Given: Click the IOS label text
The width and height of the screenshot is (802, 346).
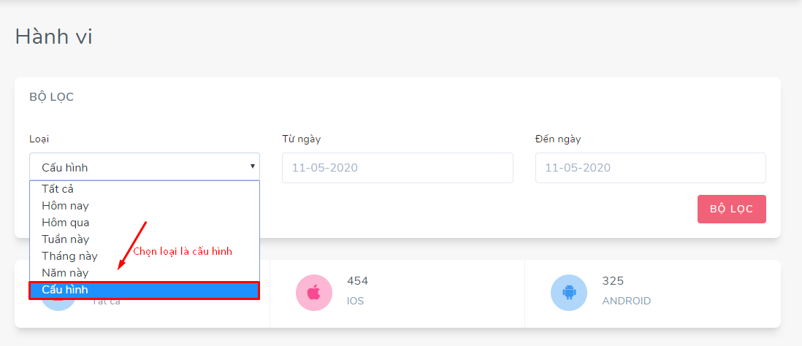Looking at the screenshot, I should click(356, 301).
